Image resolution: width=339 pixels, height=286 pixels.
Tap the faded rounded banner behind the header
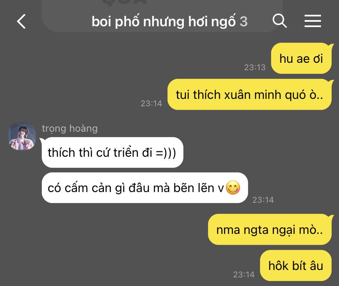coord(162,16)
